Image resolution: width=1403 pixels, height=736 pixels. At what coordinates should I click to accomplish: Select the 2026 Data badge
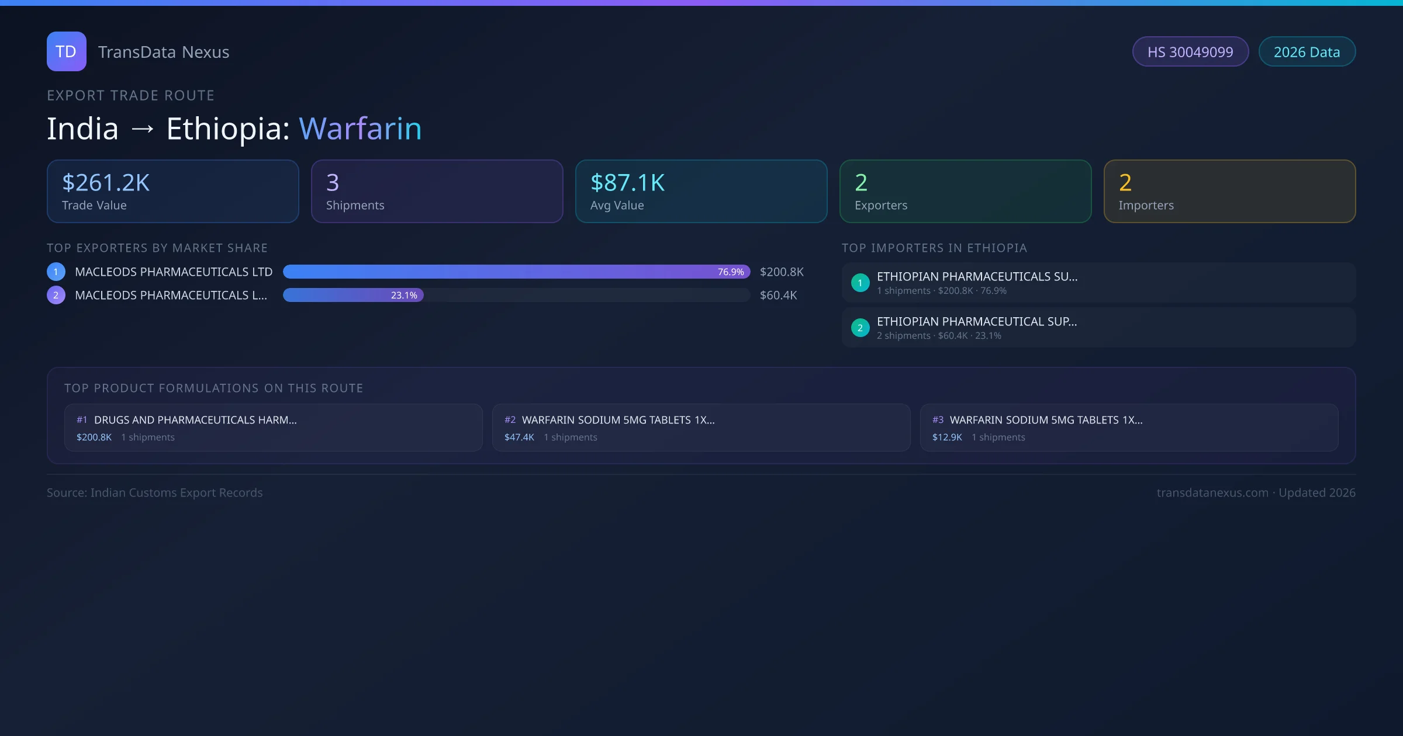[1307, 52]
